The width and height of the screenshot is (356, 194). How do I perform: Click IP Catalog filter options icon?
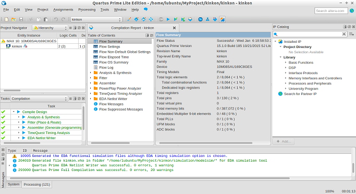point(351,34)
